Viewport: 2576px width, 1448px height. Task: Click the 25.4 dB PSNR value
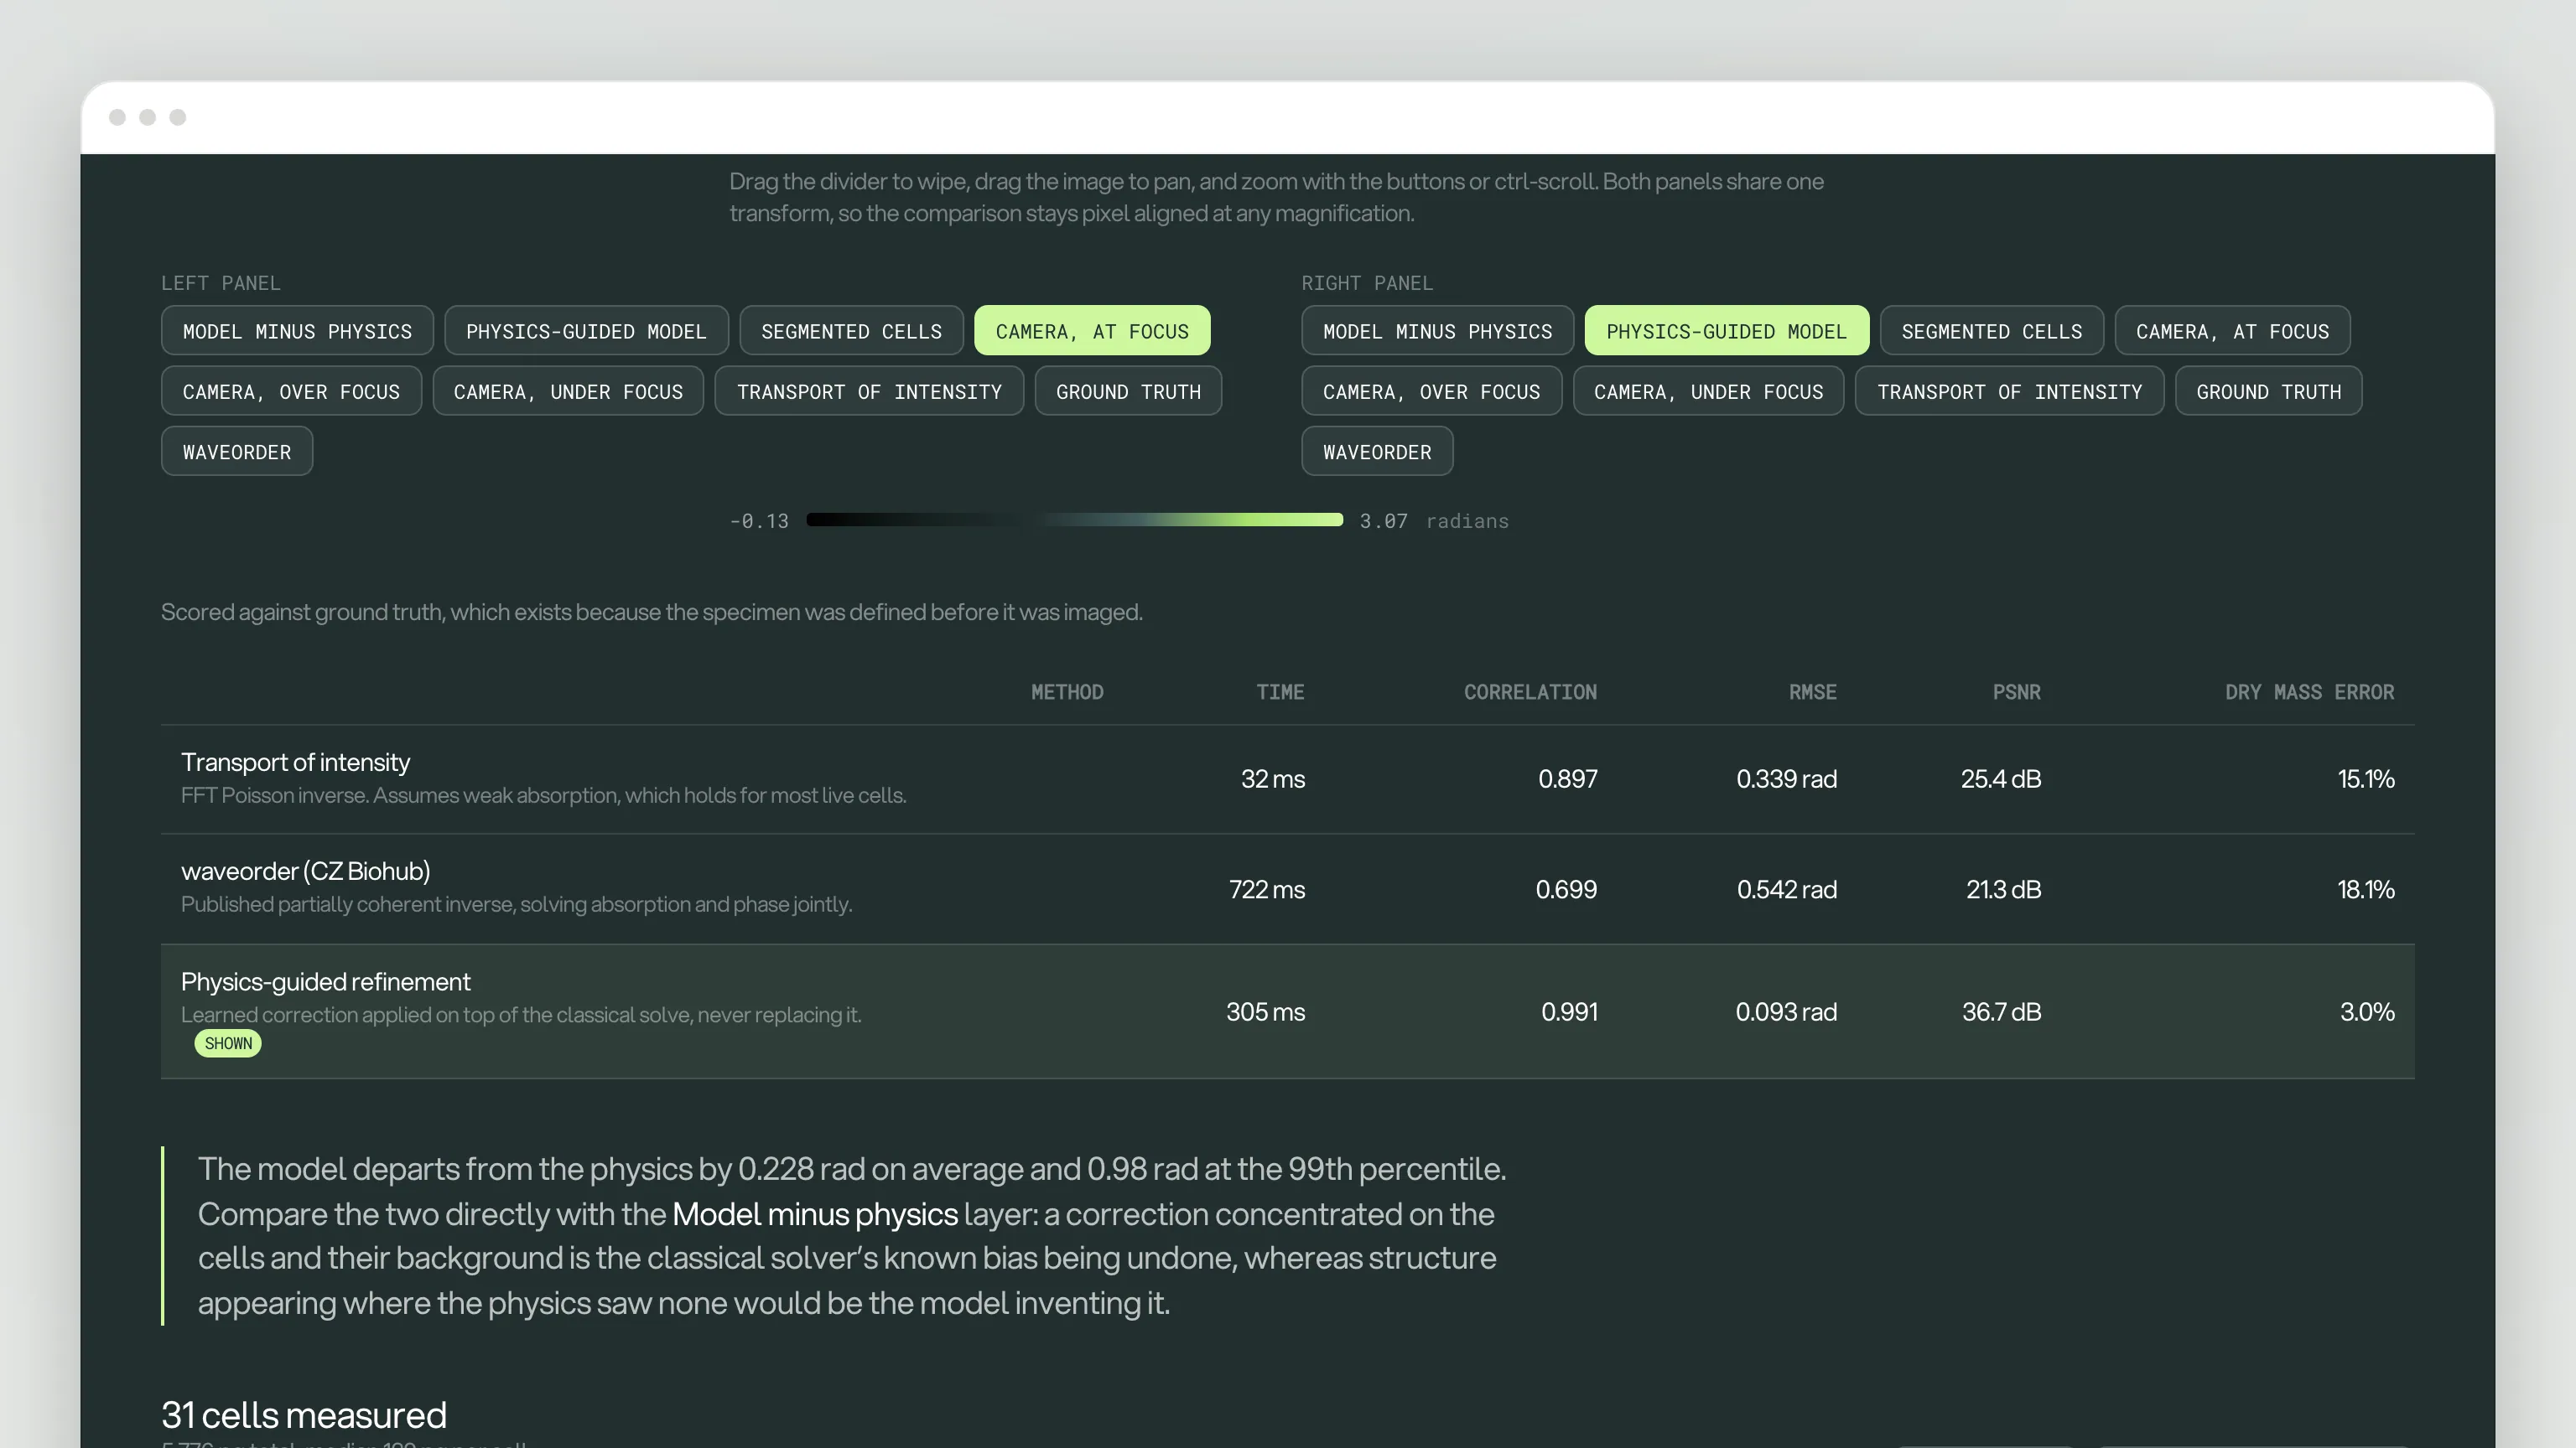[2000, 779]
